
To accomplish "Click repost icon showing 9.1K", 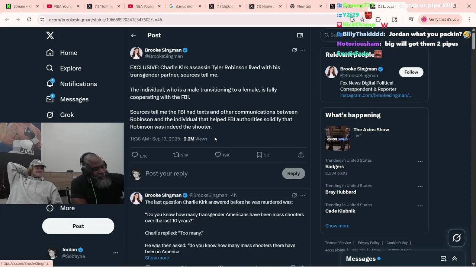I will [x=181, y=155].
